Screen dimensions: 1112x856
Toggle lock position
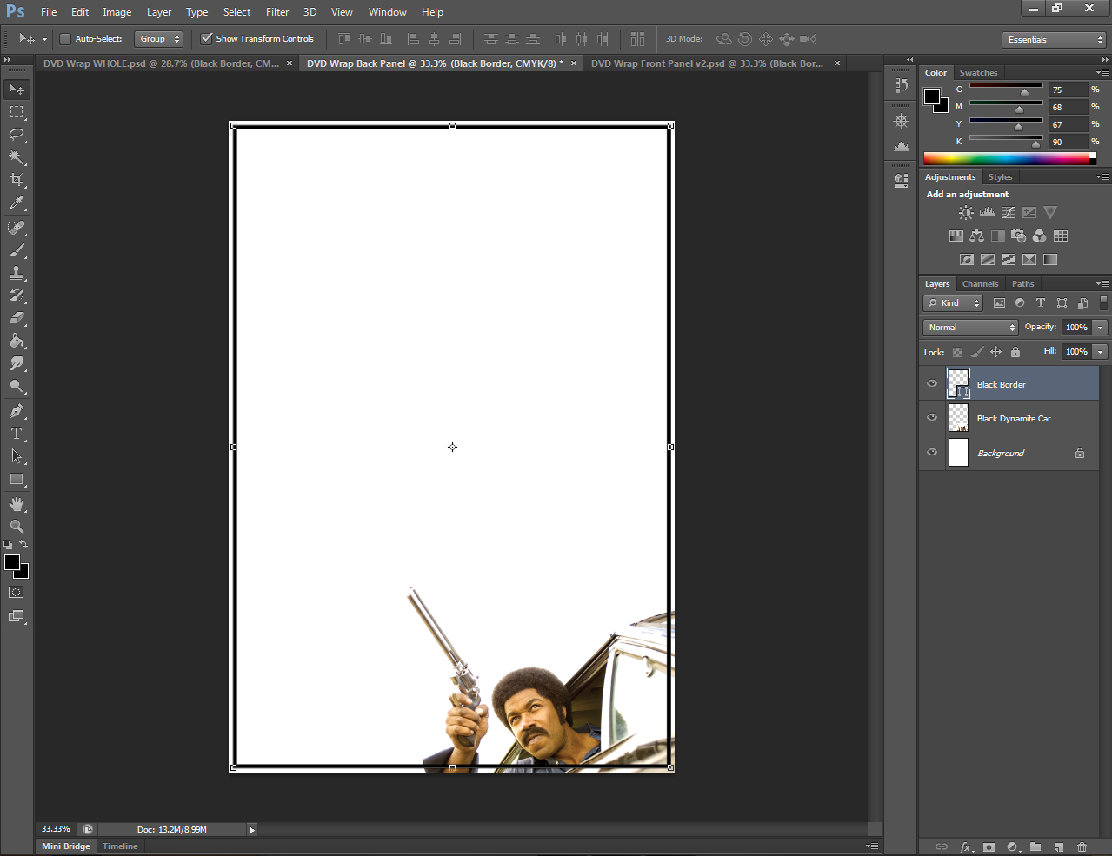tap(995, 352)
